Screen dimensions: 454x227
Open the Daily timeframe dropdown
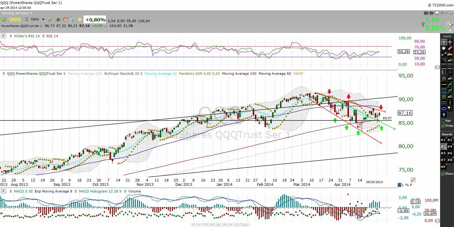[x=38, y=19]
